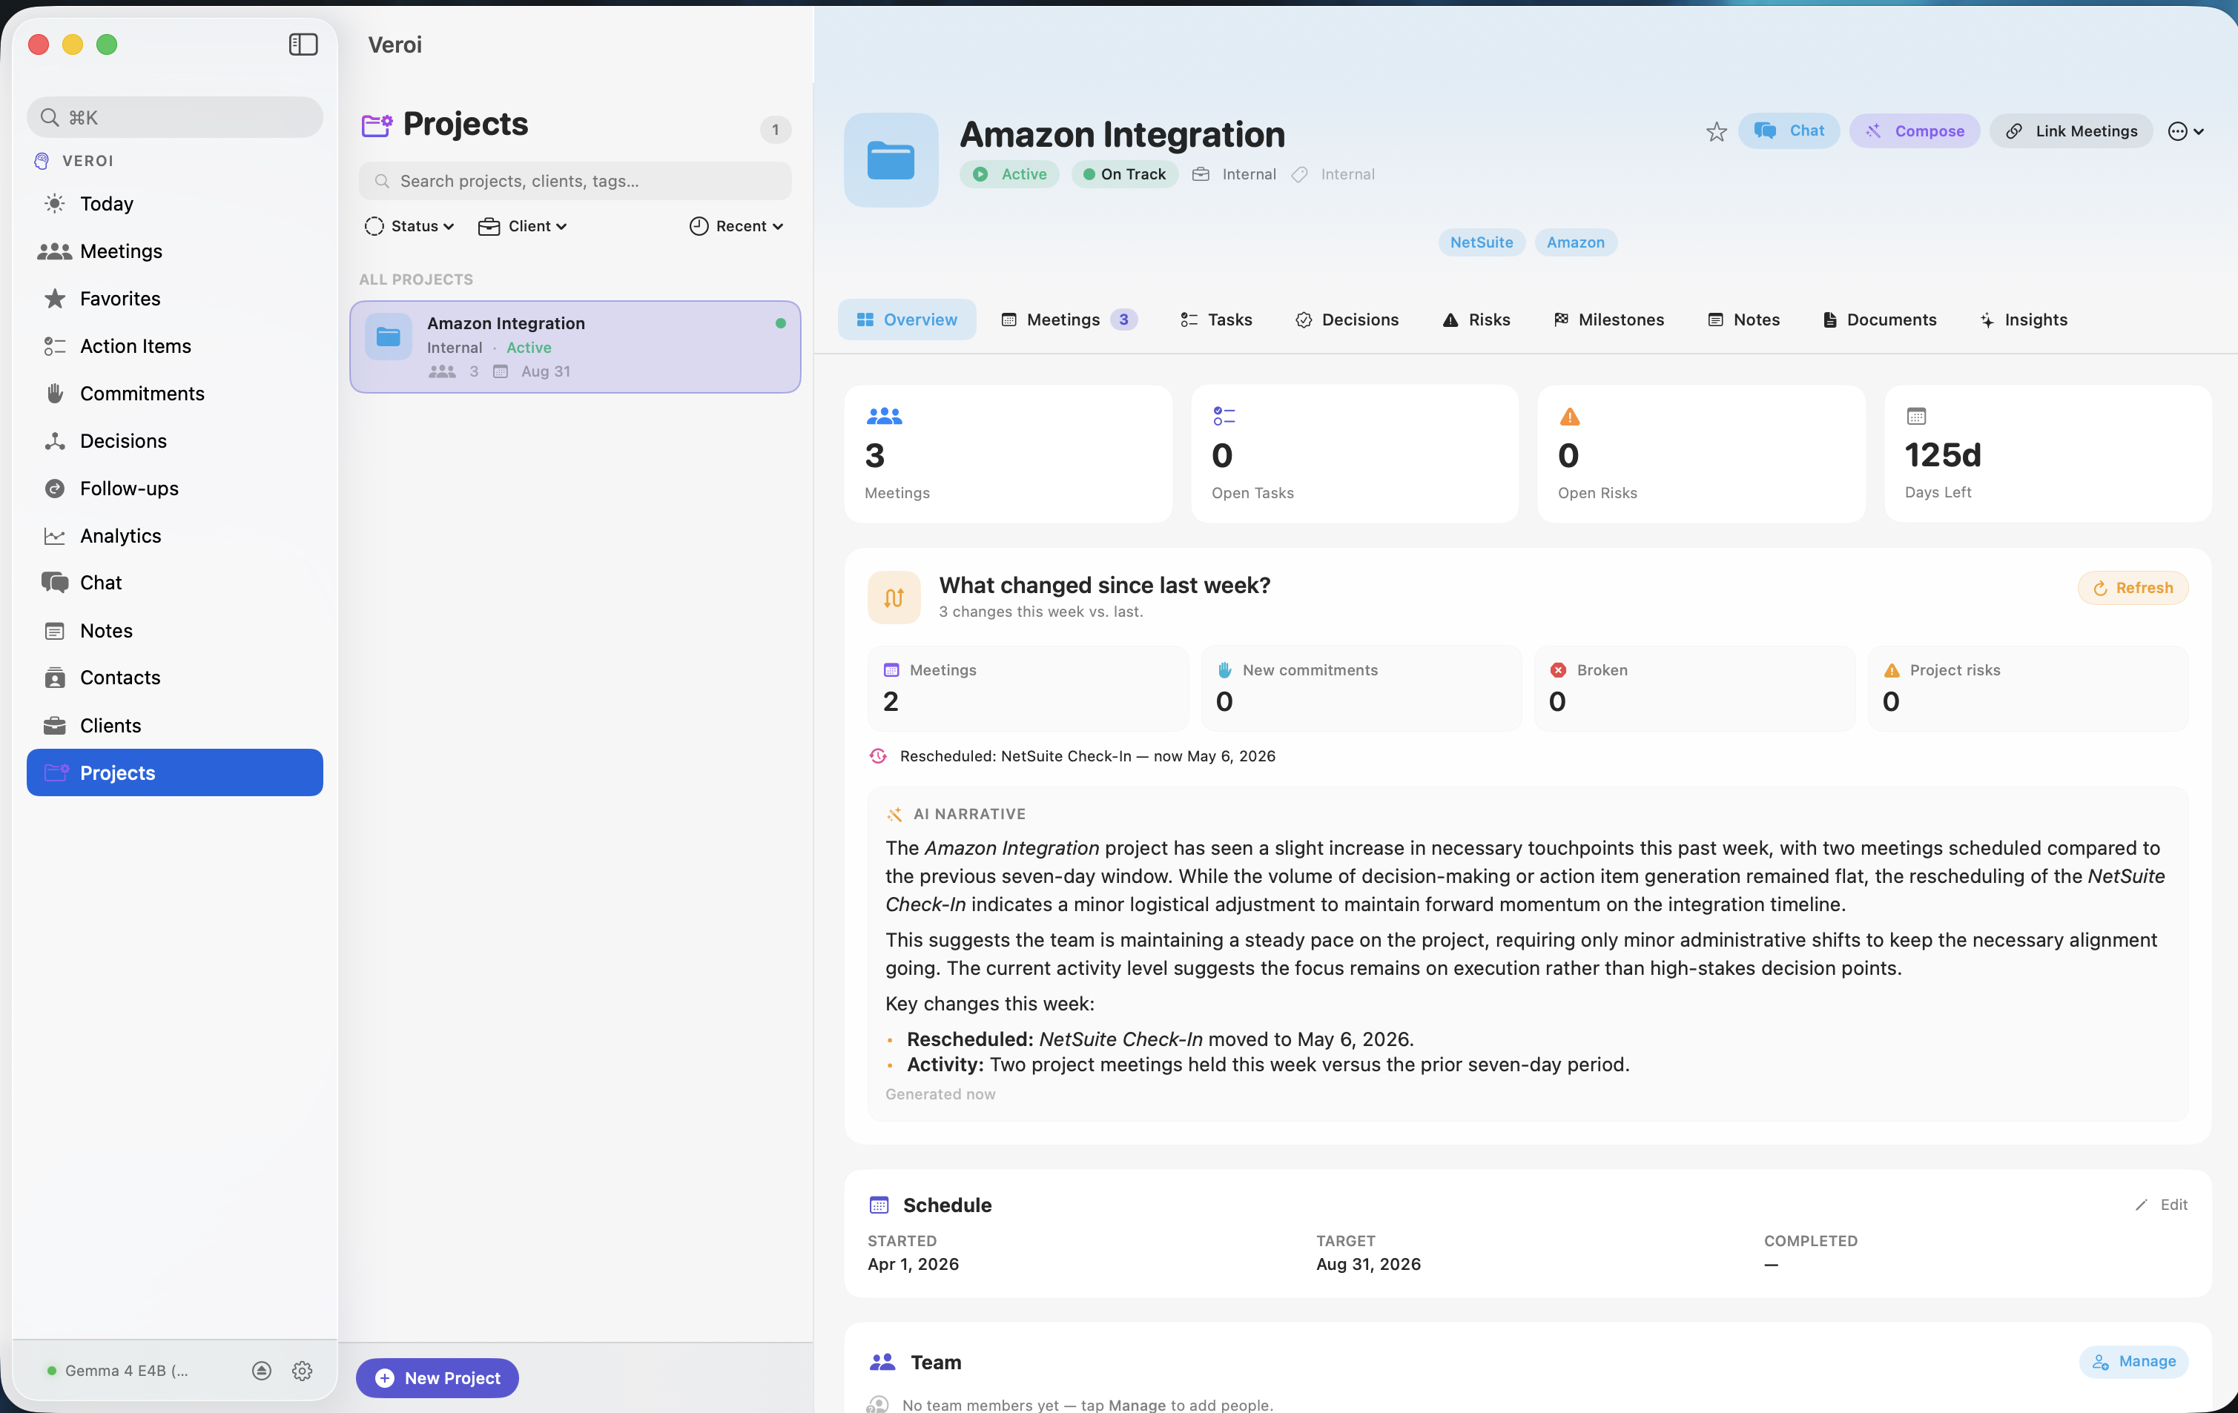
Task: Click the Broken commitments stat
Action: [1694, 689]
